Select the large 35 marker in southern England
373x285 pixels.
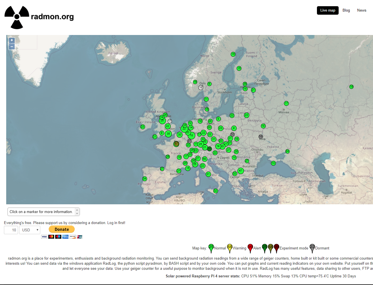point(168,134)
